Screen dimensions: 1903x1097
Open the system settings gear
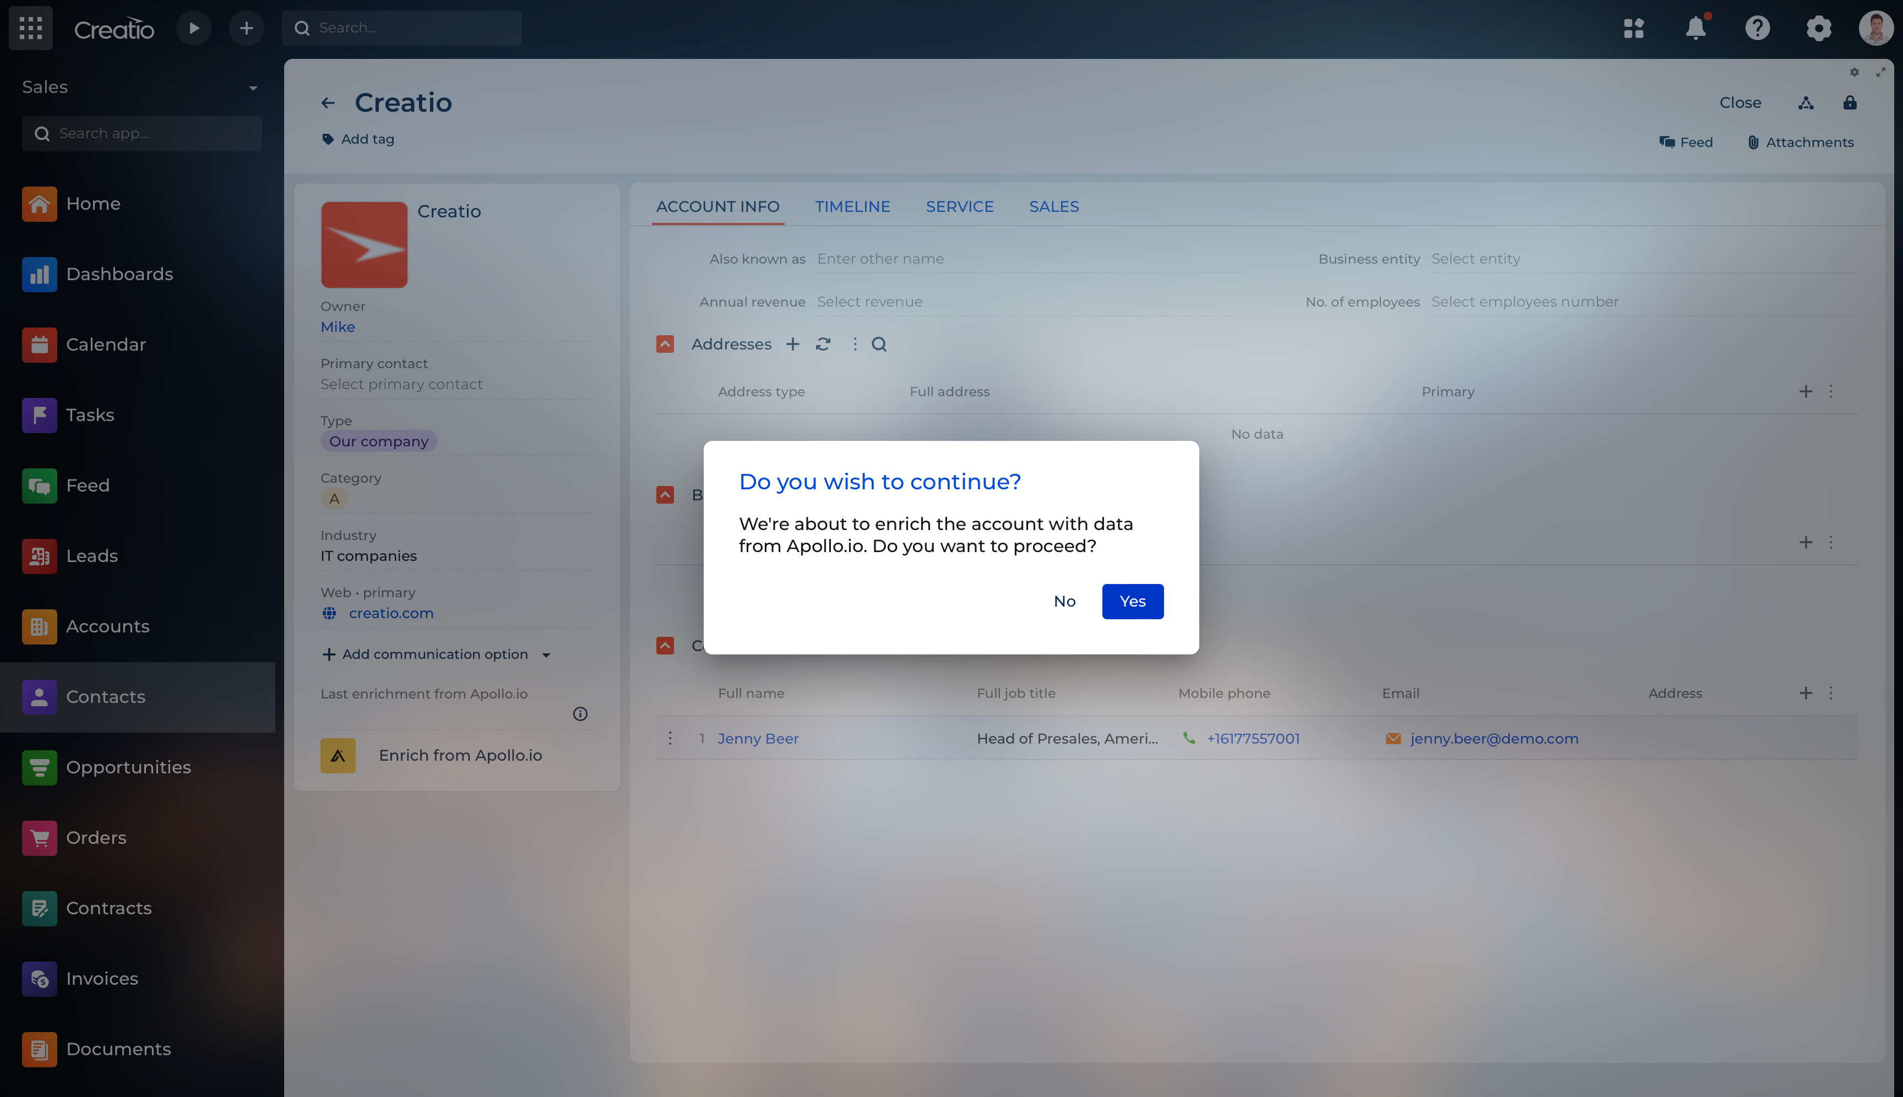click(x=1818, y=28)
